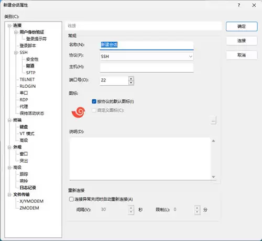
Task: Open the 协议 SSH dropdown
Action: click(x=147, y=56)
